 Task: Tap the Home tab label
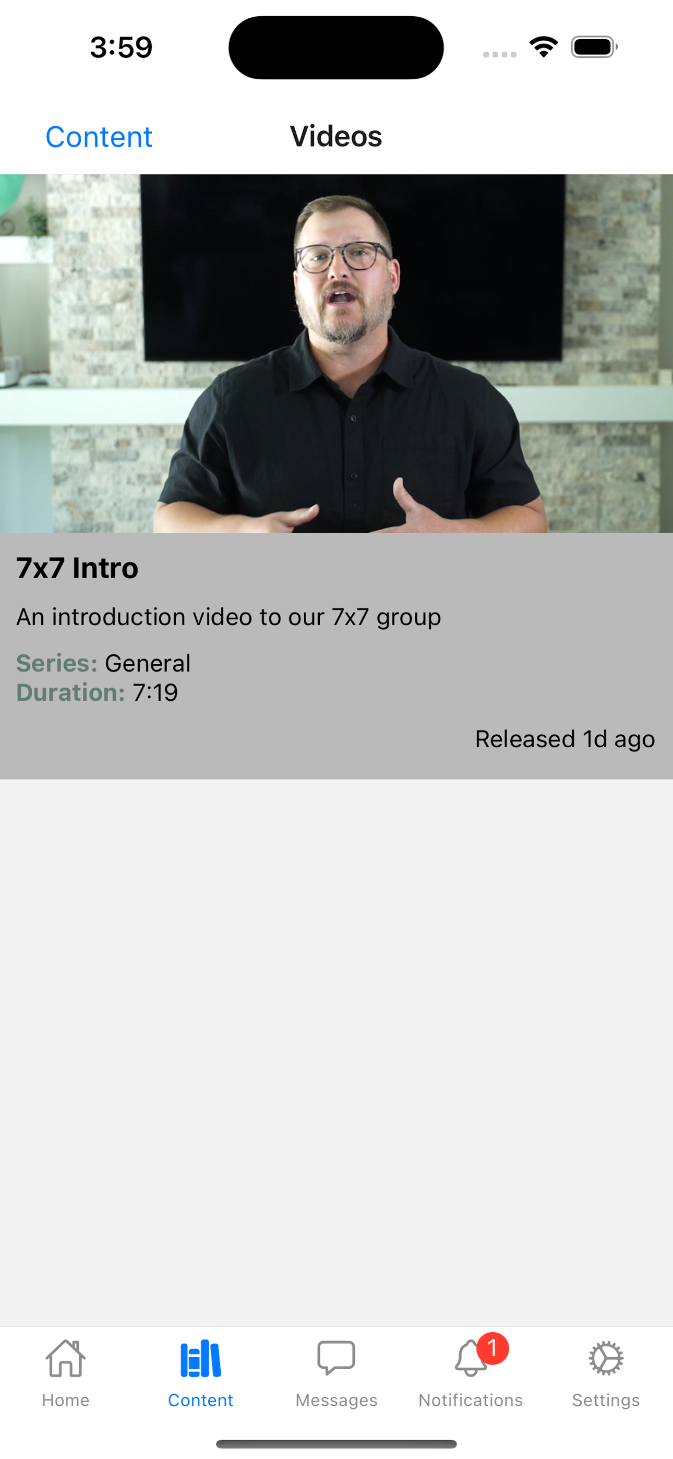point(66,1400)
